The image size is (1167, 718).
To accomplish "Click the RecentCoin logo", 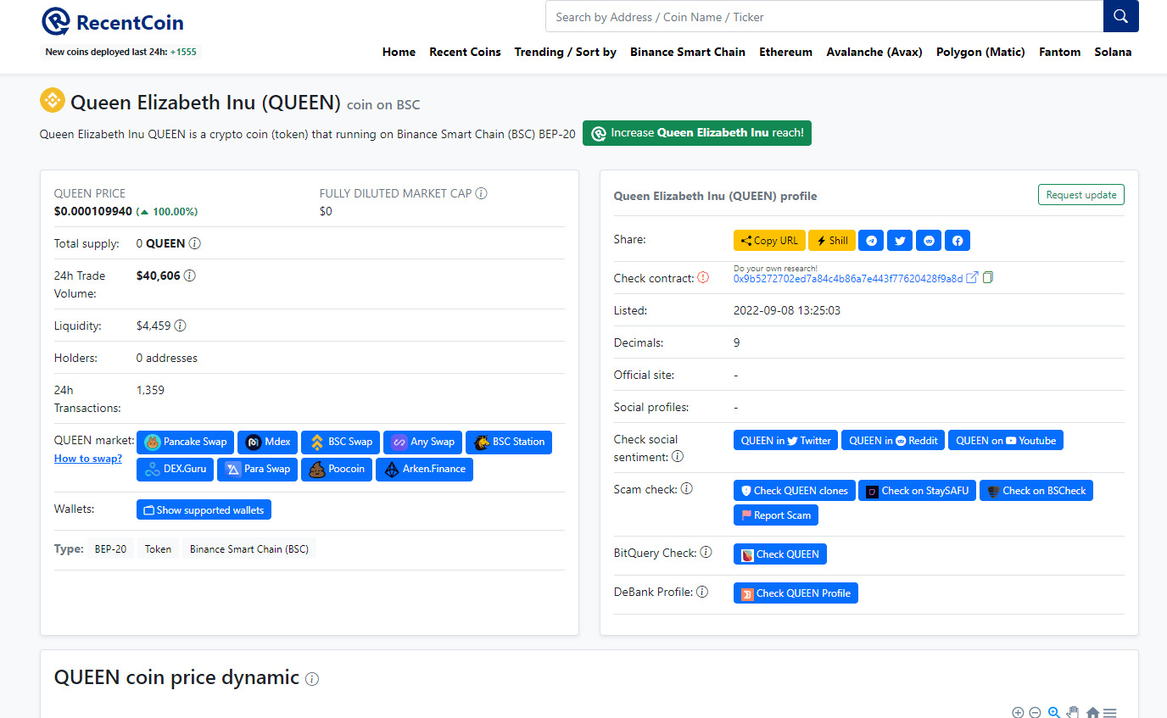I will (112, 21).
